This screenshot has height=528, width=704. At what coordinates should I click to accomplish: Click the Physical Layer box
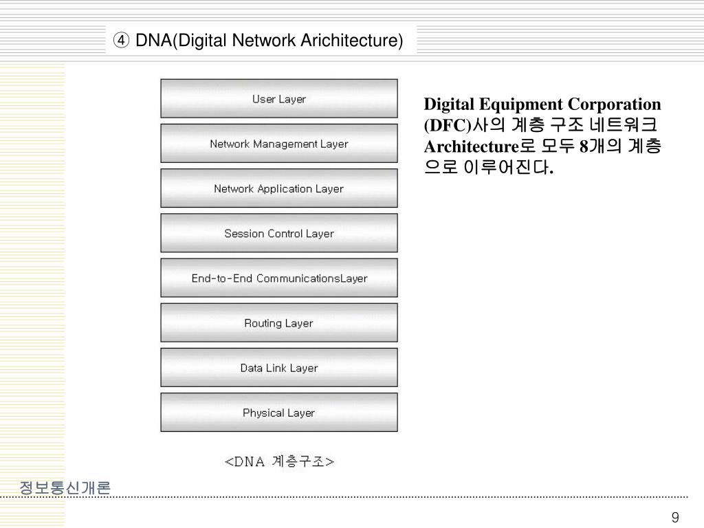click(279, 413)
